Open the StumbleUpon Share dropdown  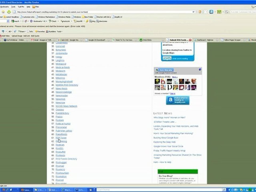pyautogui.click(x=22, y=31)
